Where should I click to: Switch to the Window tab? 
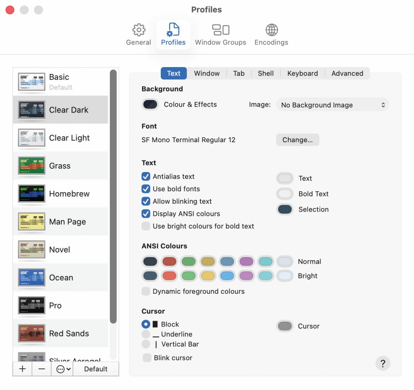[x=207, y=73]
